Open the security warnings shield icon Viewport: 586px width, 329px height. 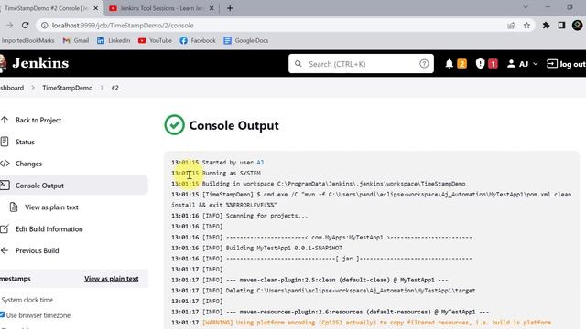[480, 64]
